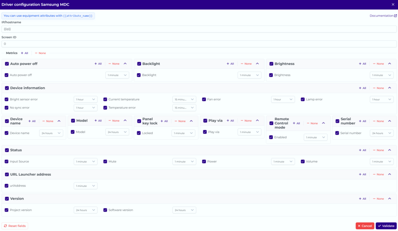Close the Driver configuration dialog
This screenshot has height=231, width=398.
393,4
